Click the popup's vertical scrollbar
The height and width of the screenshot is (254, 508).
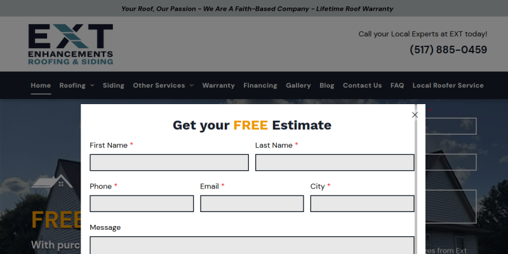(416, 179)
